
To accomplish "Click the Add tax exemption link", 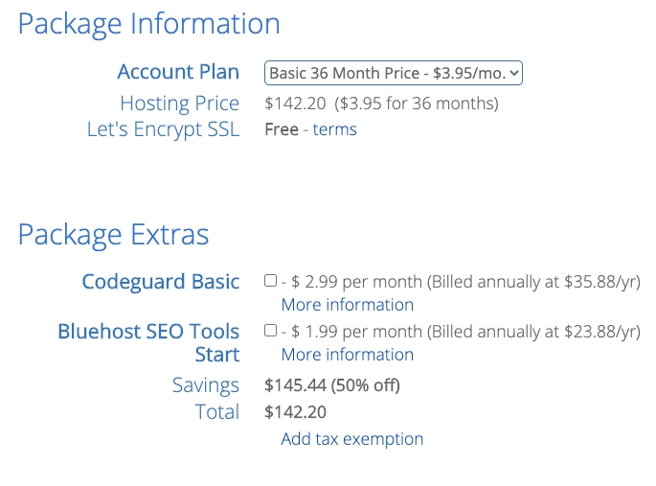I will (x=351, y=439).
